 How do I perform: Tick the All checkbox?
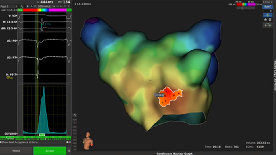click(67, 142)
